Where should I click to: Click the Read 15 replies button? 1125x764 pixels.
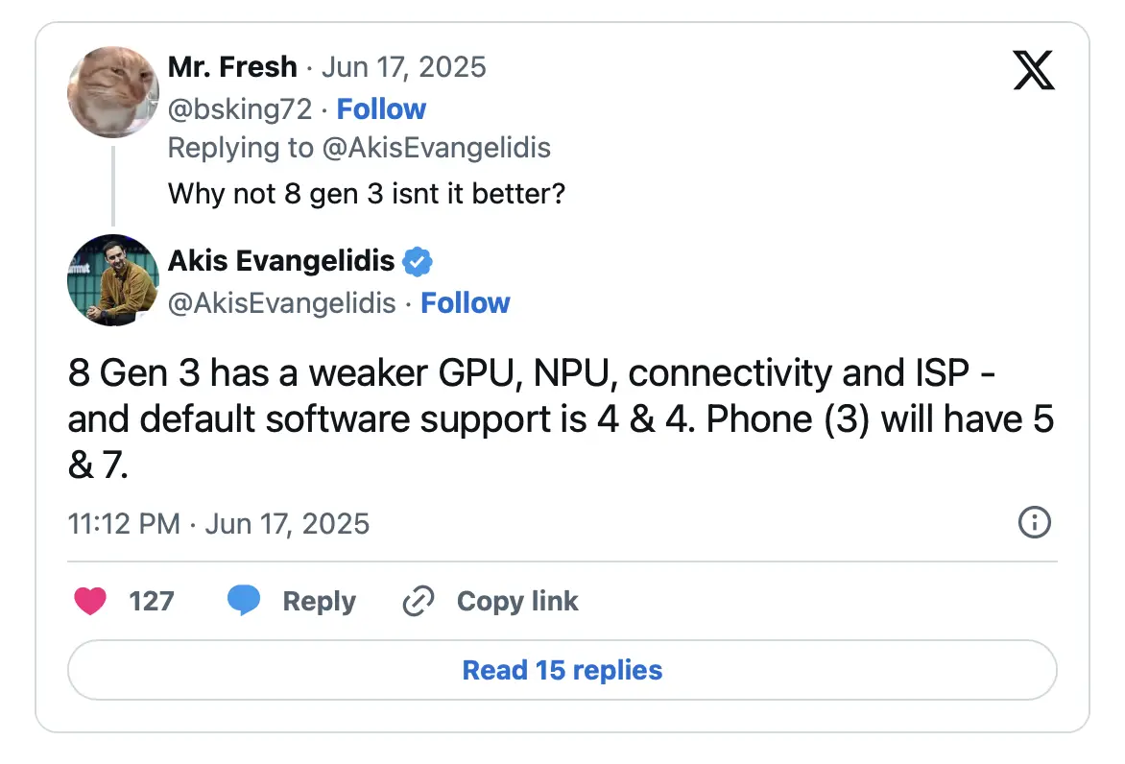[x=562, y=670]
